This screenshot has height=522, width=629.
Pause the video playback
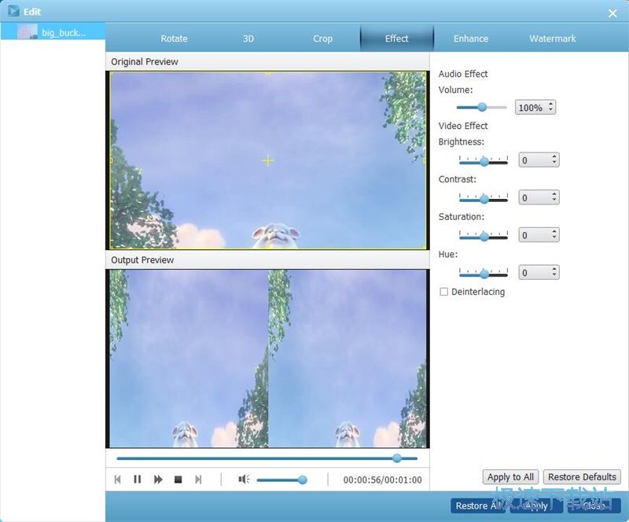click(x=137, y=480)
